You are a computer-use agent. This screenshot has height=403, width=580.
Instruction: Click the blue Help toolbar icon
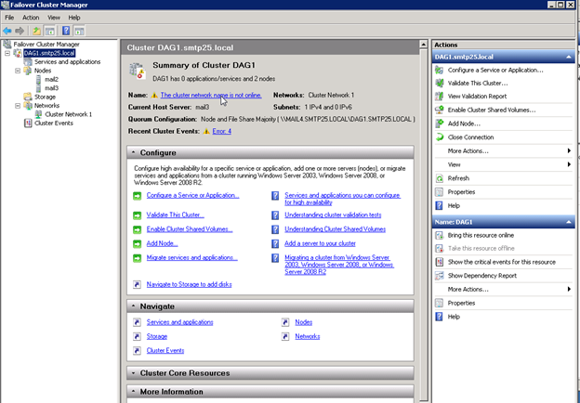[x=66, y=31]
